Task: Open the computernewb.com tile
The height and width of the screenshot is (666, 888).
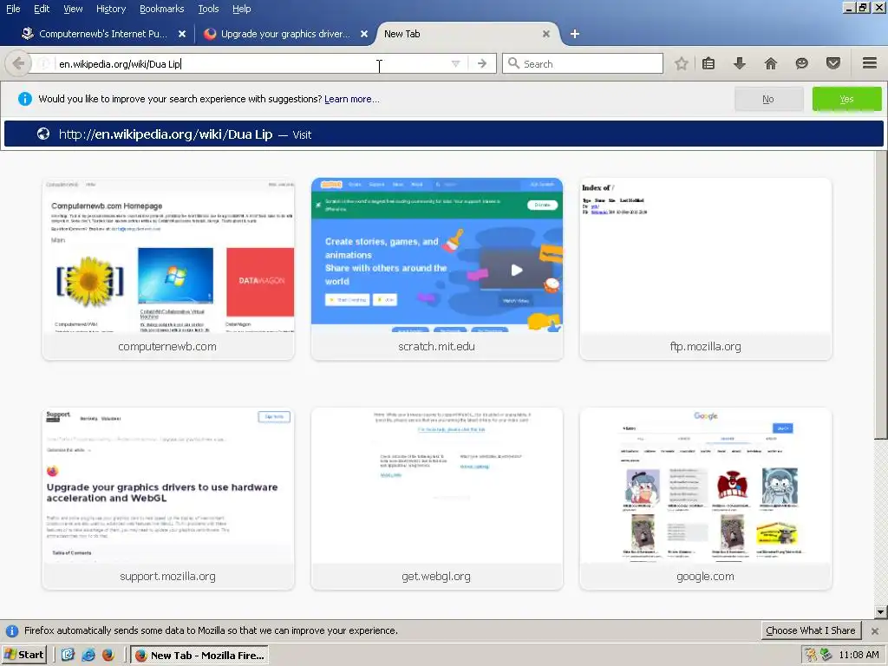Action: pos(168,269)
